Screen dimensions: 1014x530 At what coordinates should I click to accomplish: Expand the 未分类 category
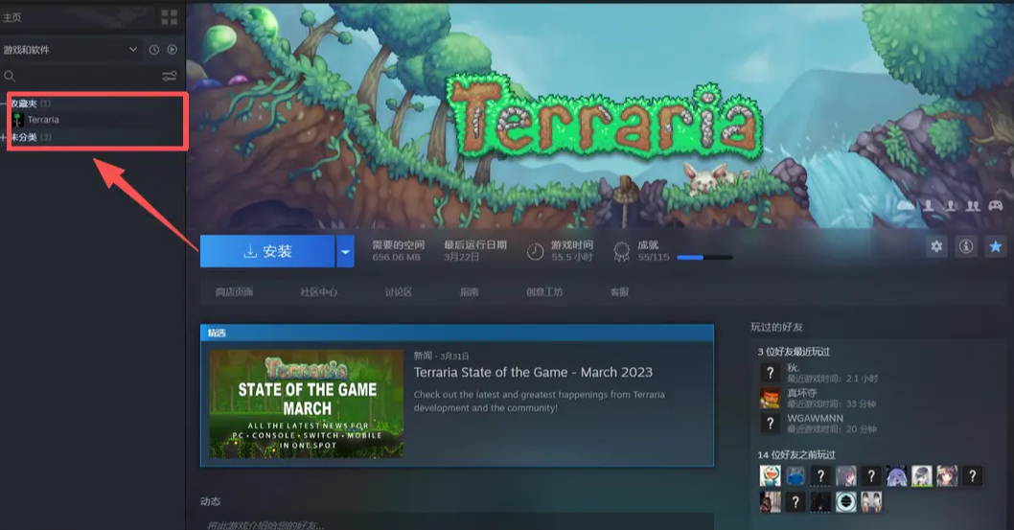[6, 138]
